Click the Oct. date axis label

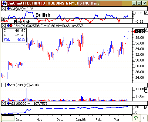(x=18, y=120)
